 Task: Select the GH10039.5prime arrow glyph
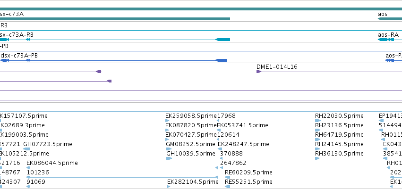pos(169,158)
